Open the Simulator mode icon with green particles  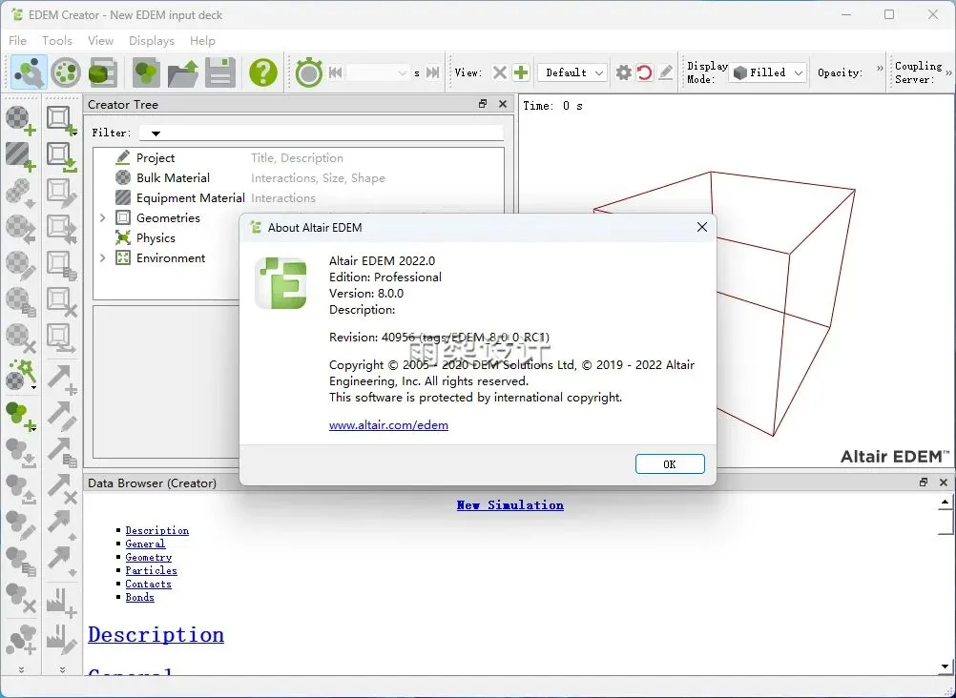pyautogui.click(x=66, y=72)
